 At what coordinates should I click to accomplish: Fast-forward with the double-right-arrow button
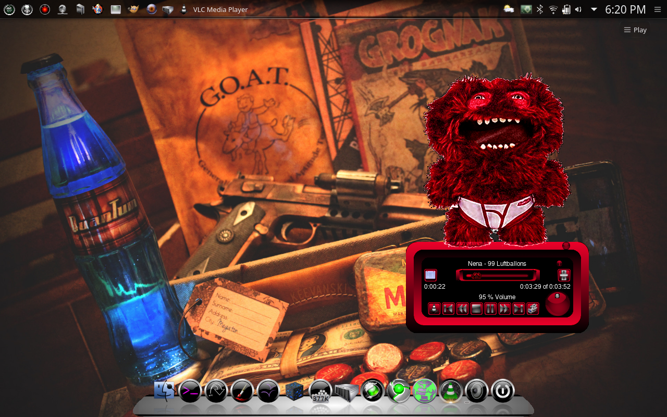pyautogui.click(x=504, y=309)
